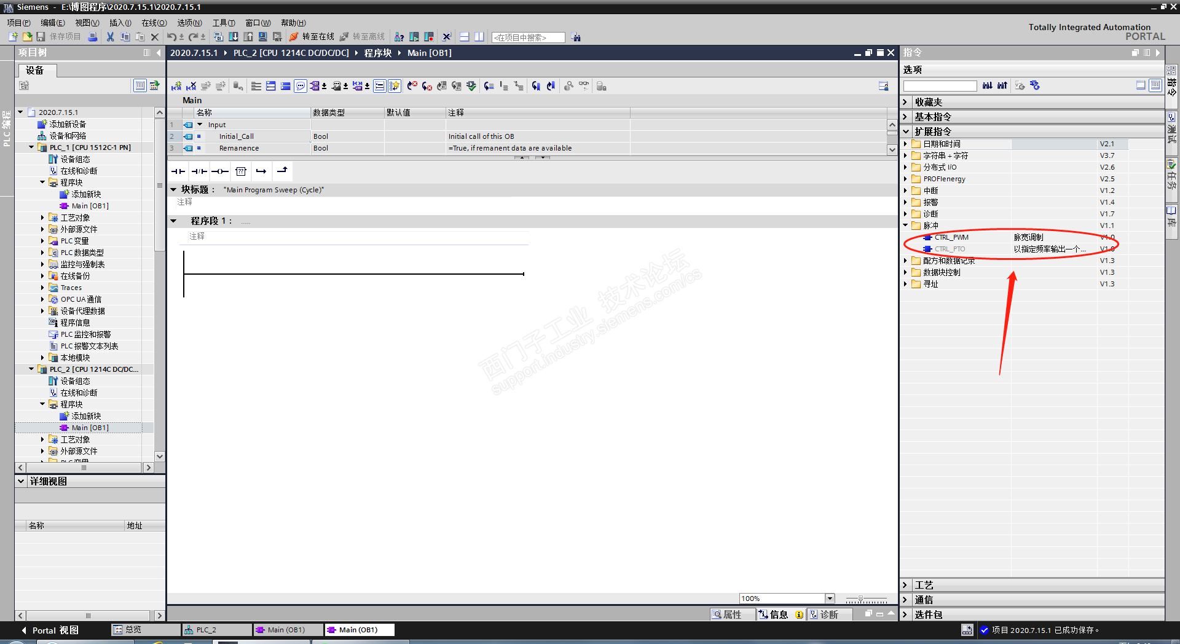This screenshot has height=644, width=1180.
Task: Open the PLC_2 taskbar button
Action: (216, 630)
